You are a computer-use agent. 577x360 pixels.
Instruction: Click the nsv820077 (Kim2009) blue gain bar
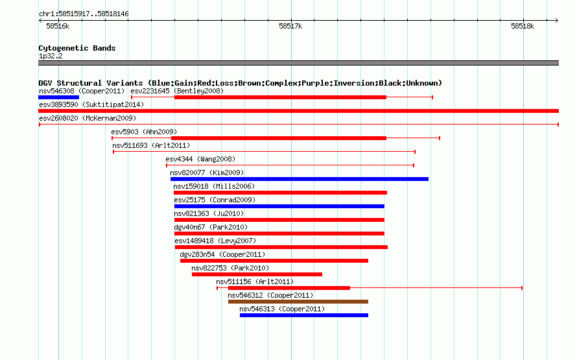click(299, 179)
